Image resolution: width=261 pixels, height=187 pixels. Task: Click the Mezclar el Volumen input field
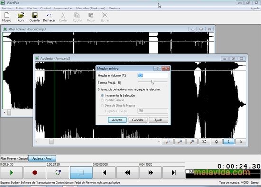[153, 76]
